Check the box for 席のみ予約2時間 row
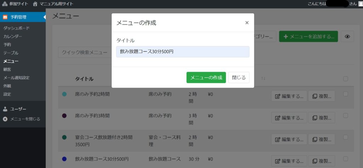The image size is (363, 168). pos(346,94)
